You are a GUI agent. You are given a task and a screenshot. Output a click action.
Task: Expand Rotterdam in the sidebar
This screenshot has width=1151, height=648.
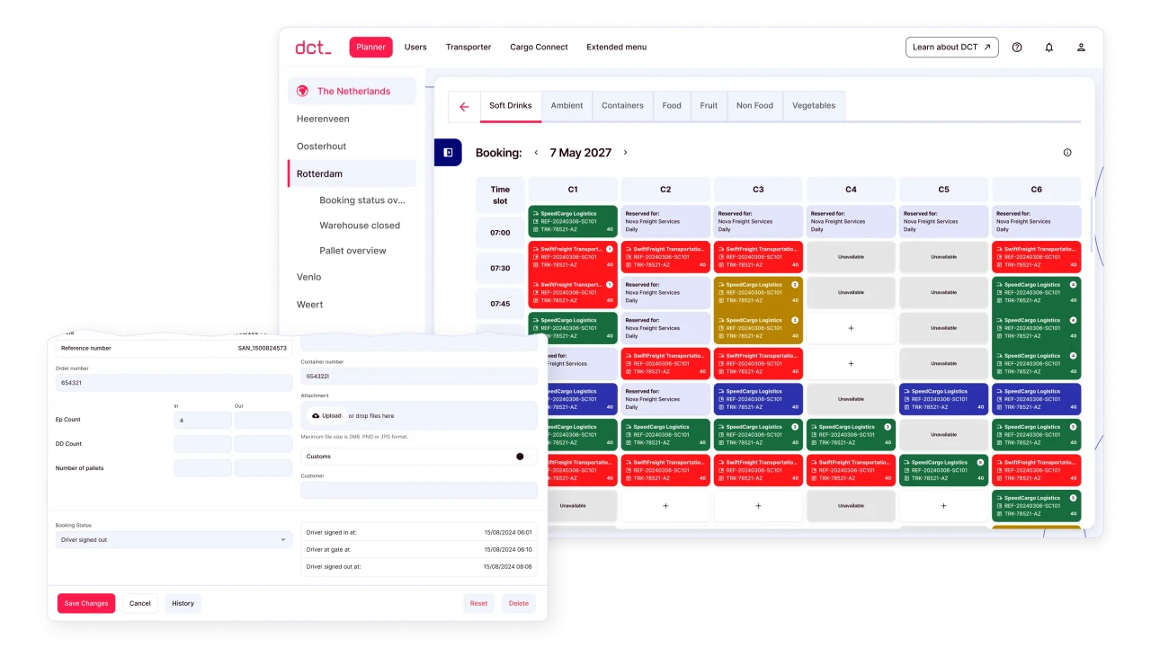pyautogui.click(x=320, y=173)
